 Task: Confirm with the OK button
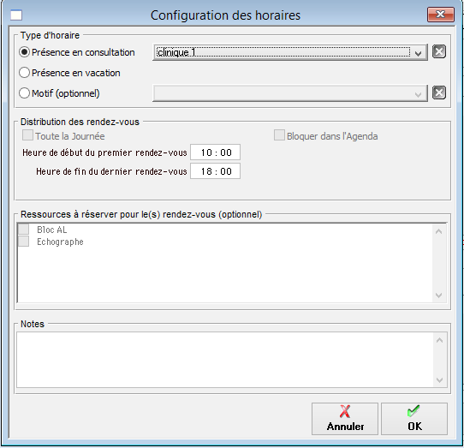point(414,419)
